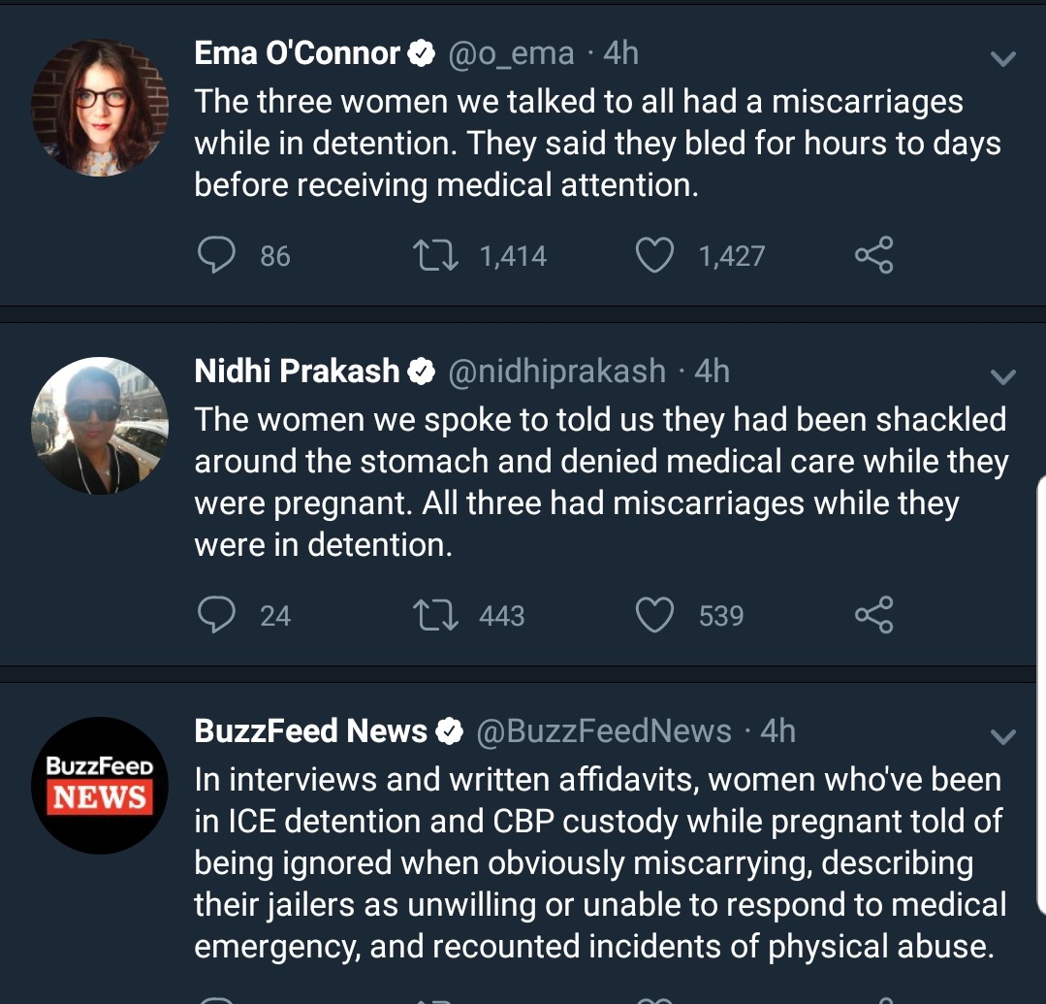Expand more options on BuzzFeed News tweet

(1003, 737)
